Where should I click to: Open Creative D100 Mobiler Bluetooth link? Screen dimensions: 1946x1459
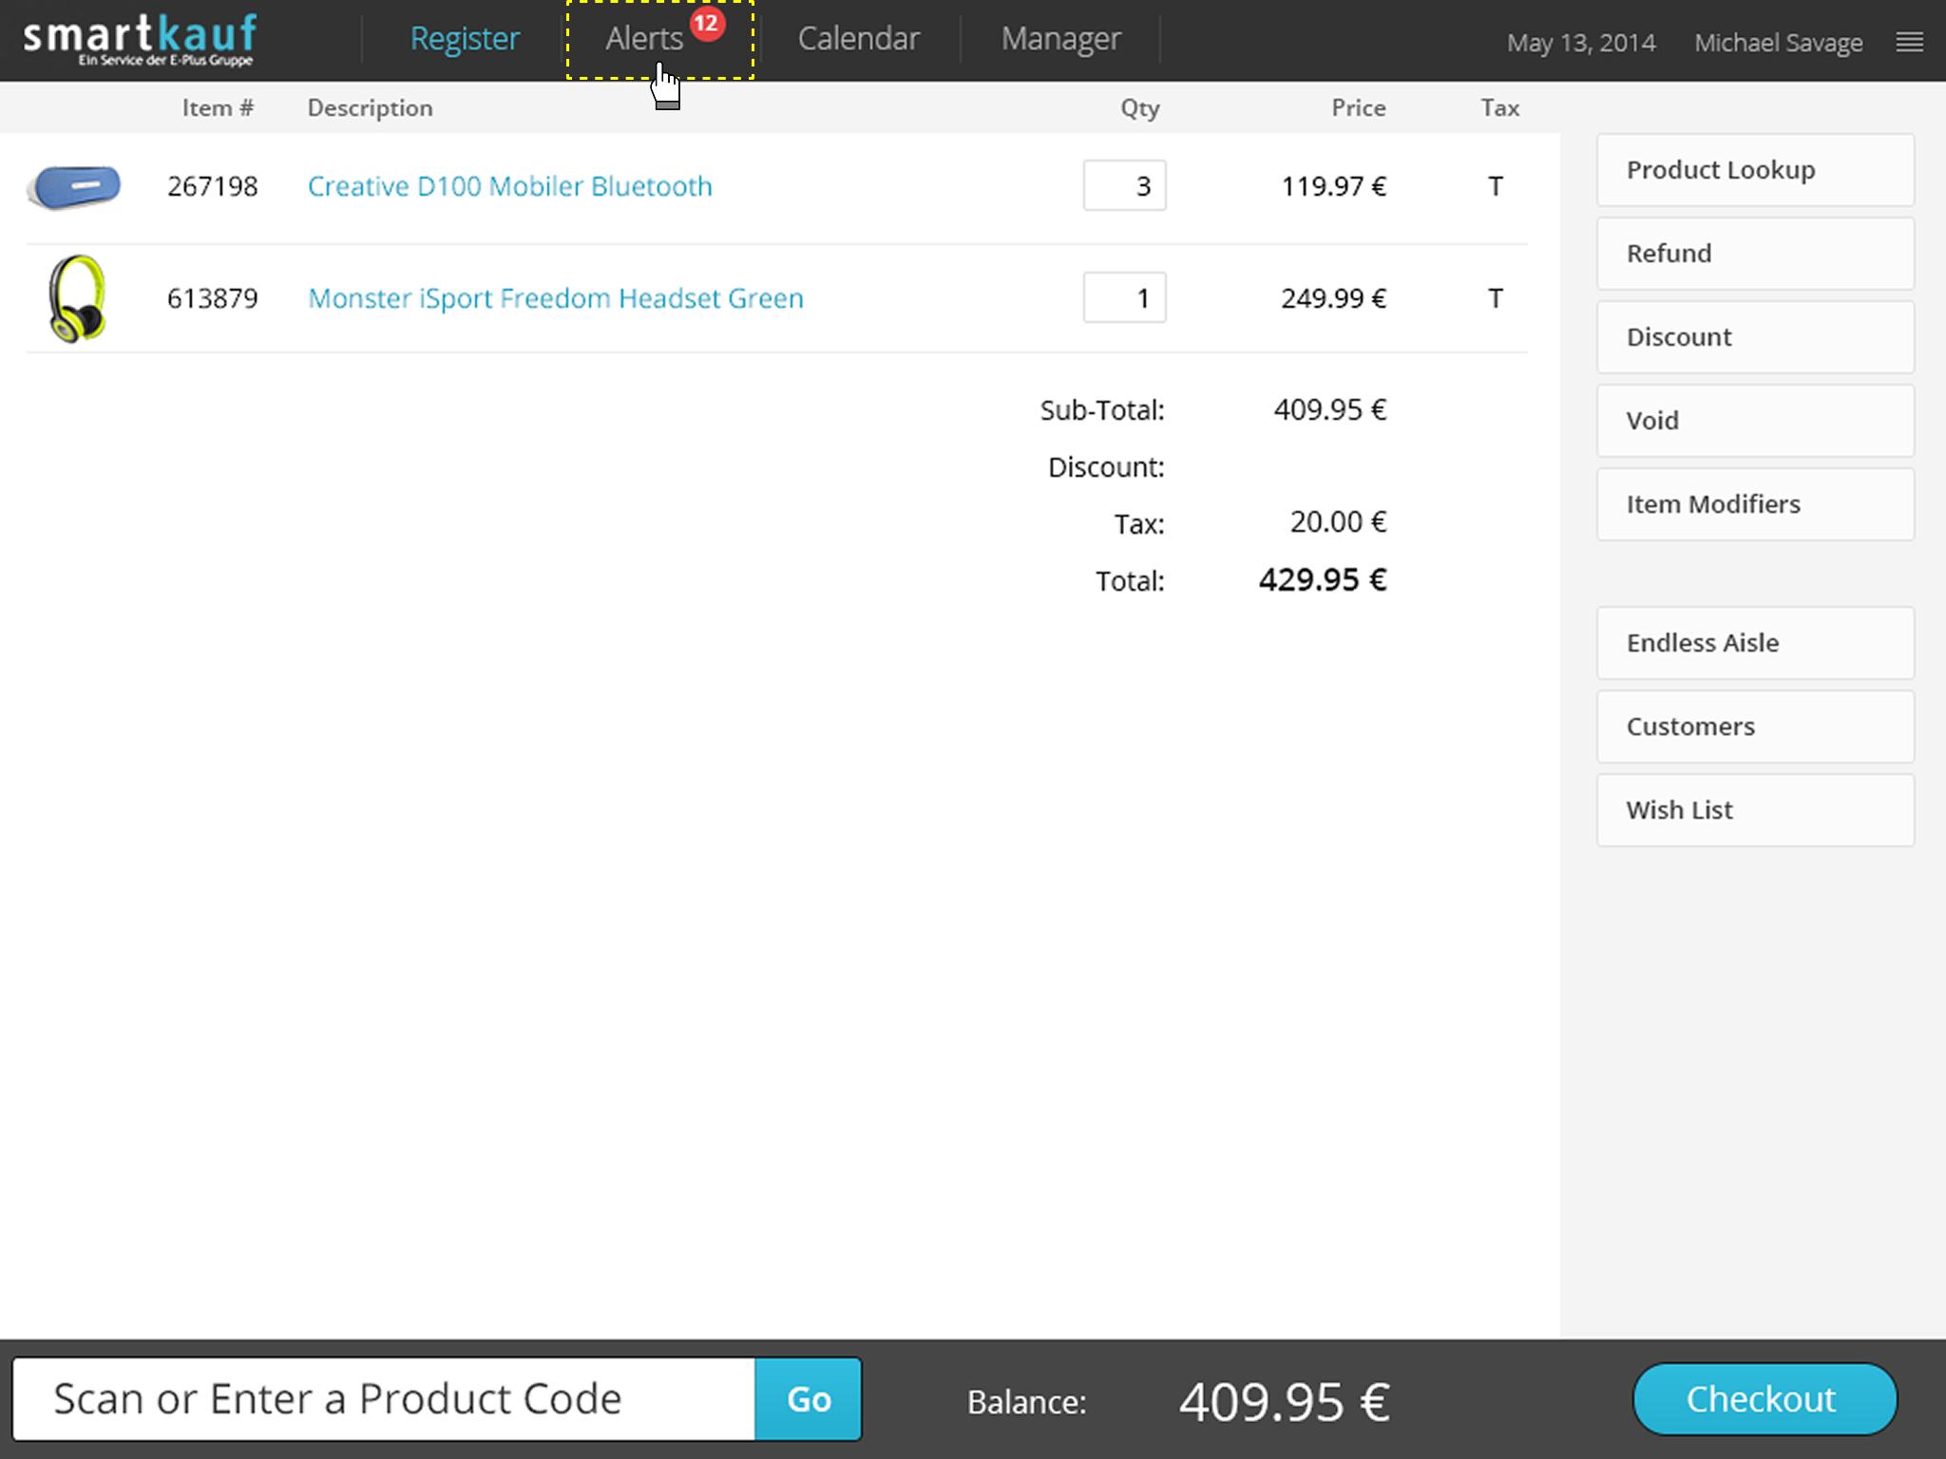(x=509, y=186)
